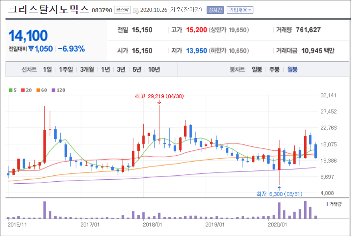Click the 최고 29,219 (04/30) high marker
351x236 pixels.
click(159, 96)
